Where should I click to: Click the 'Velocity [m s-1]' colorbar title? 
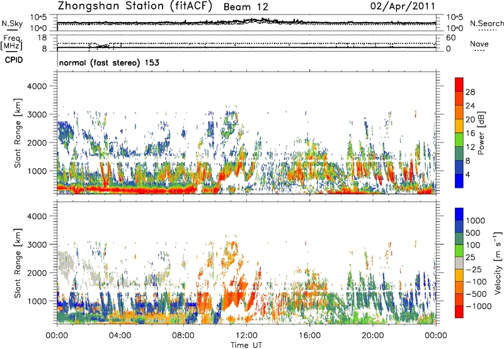498,262
